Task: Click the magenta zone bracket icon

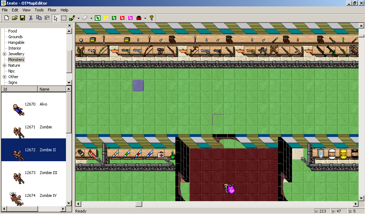Action: coord(130,18)
